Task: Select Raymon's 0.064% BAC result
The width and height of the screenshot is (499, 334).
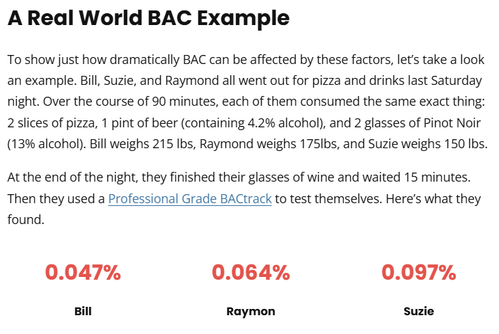Action: coord(251,273)
